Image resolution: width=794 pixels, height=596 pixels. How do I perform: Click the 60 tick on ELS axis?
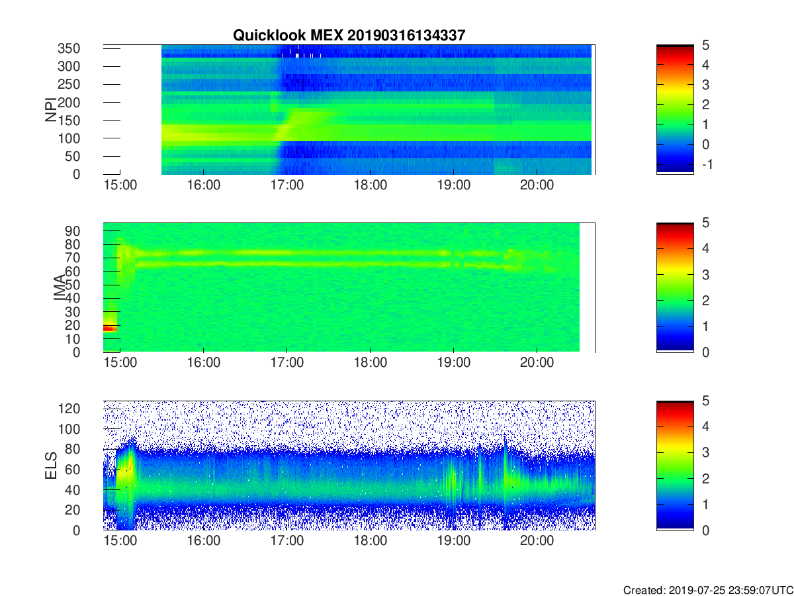(73, 470)
